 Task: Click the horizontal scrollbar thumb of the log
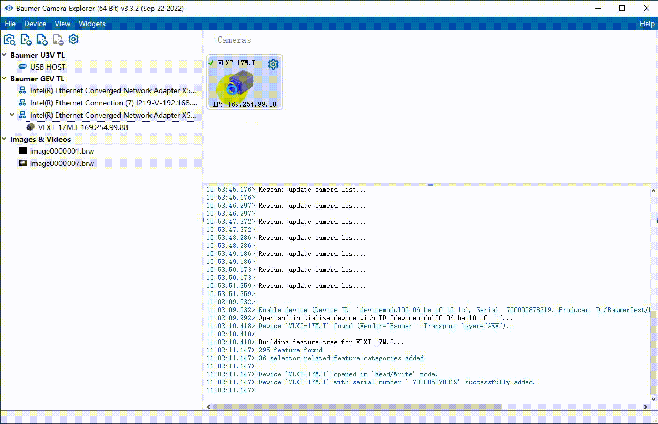[357, 407]
